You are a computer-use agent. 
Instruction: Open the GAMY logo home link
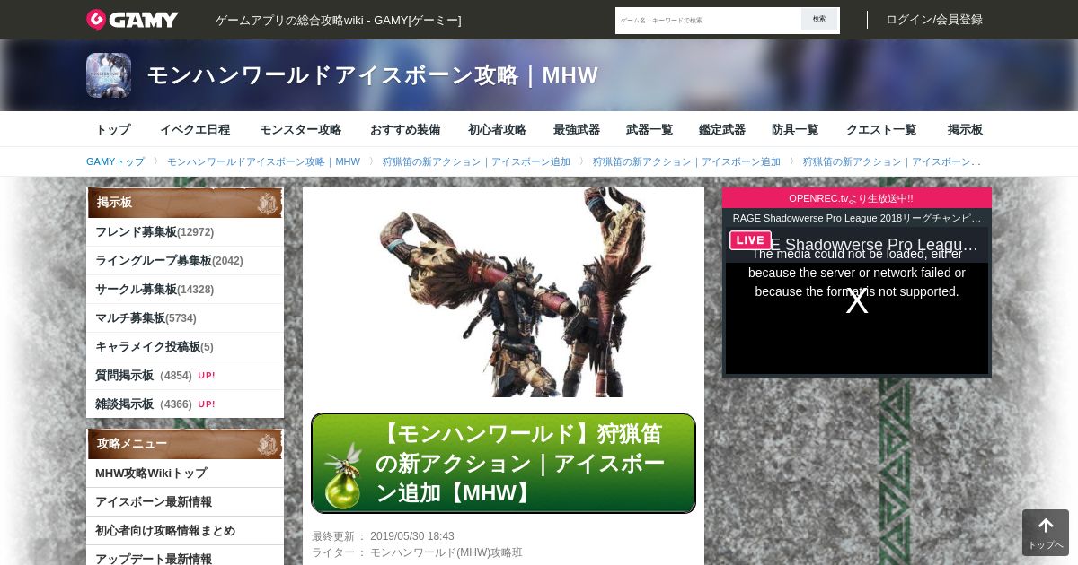132,20
